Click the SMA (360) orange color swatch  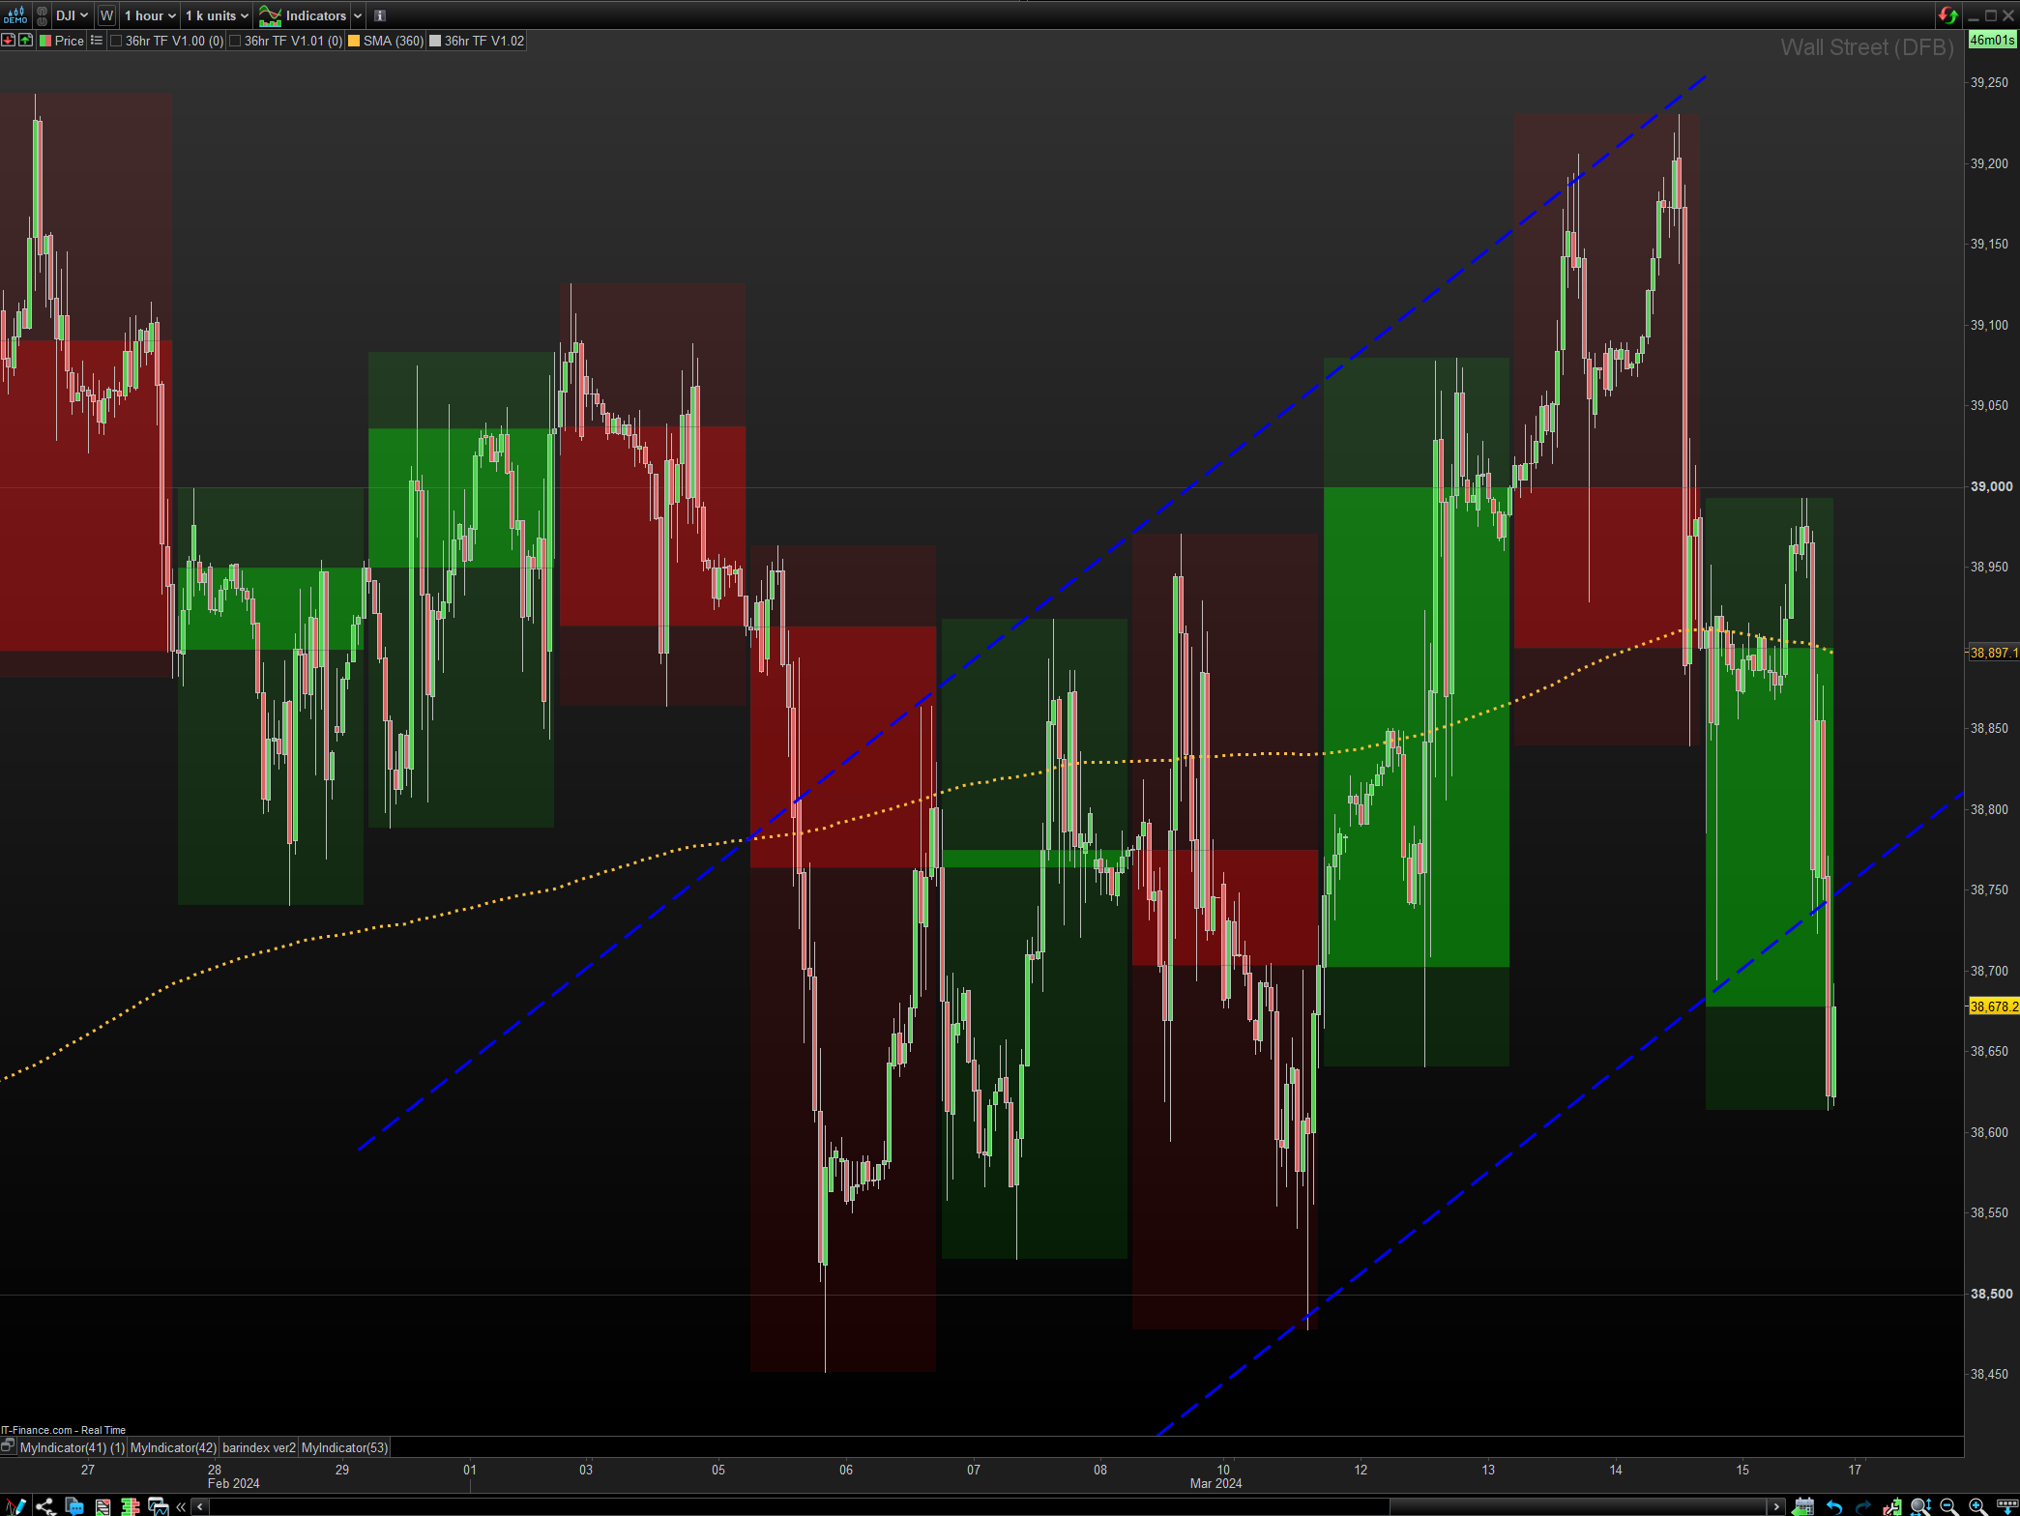coord(354,41)
